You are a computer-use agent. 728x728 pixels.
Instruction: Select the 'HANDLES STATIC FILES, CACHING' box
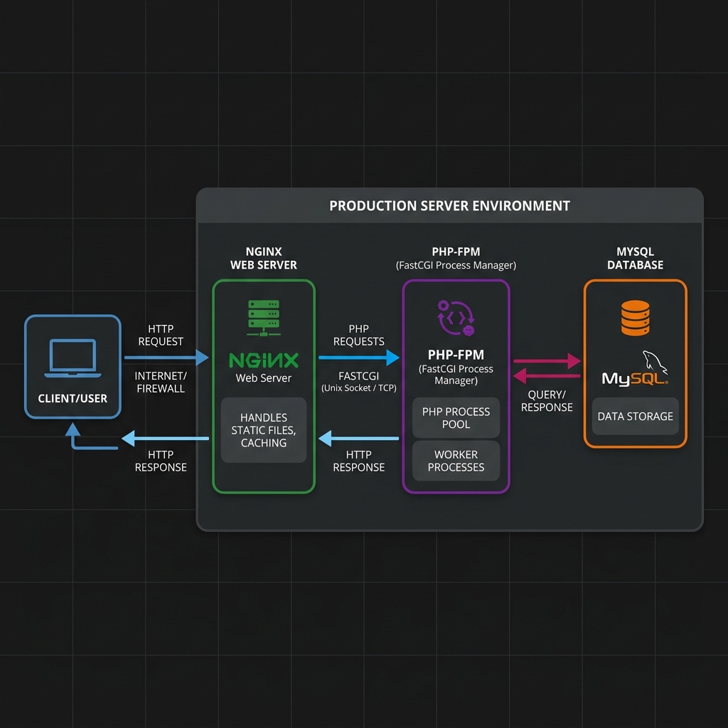coord(264,430)
